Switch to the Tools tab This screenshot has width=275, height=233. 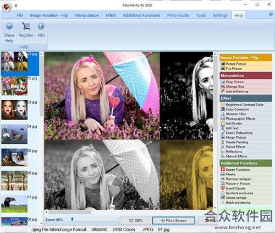[201, 15]
